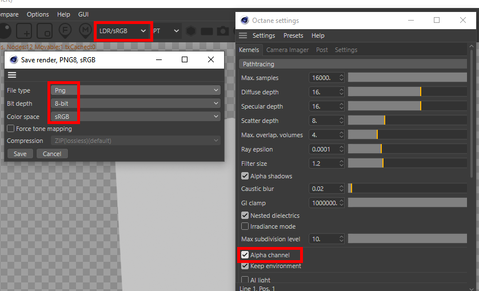Click the hexagon icon in the Live Viewer toolbar

point(191,31)
